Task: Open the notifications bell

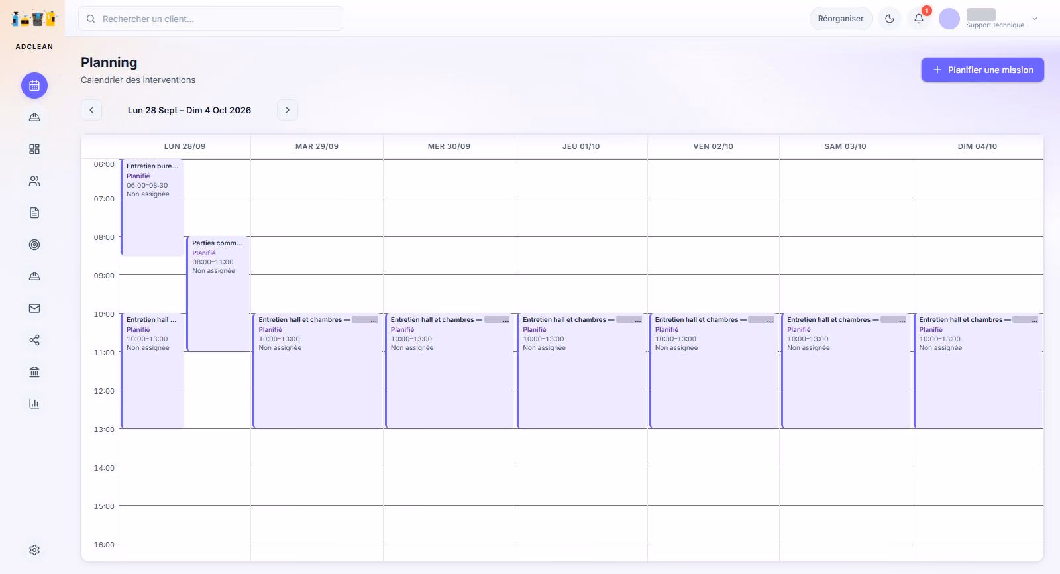Action: point(919,19)
